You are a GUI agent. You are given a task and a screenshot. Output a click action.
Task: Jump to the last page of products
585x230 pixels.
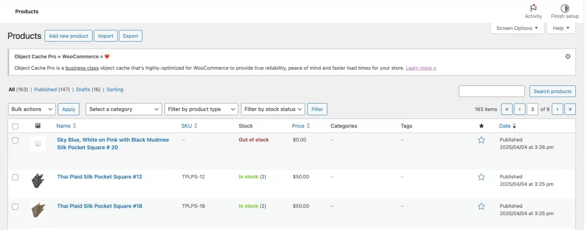tap(570, 109)
